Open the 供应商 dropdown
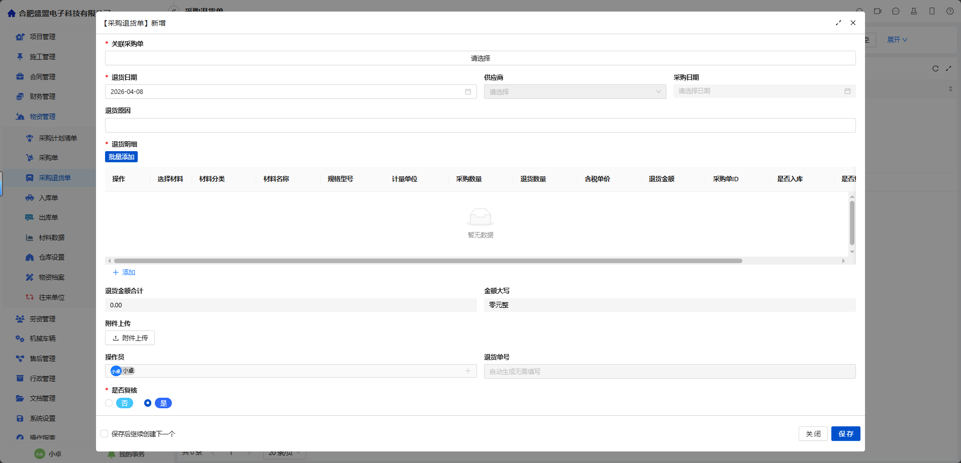Image resolution: width=961 pixels, height=463 pixels. point(574,92)
